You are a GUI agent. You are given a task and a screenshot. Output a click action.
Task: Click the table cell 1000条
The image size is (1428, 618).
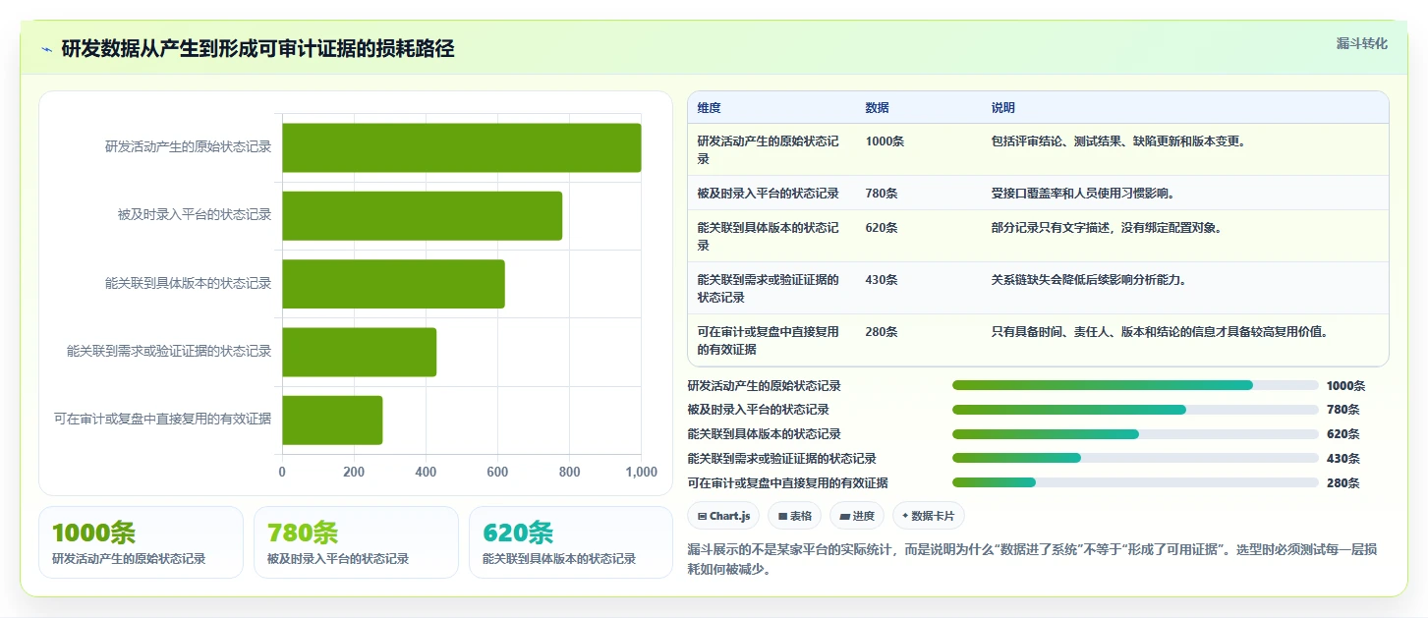885,141
